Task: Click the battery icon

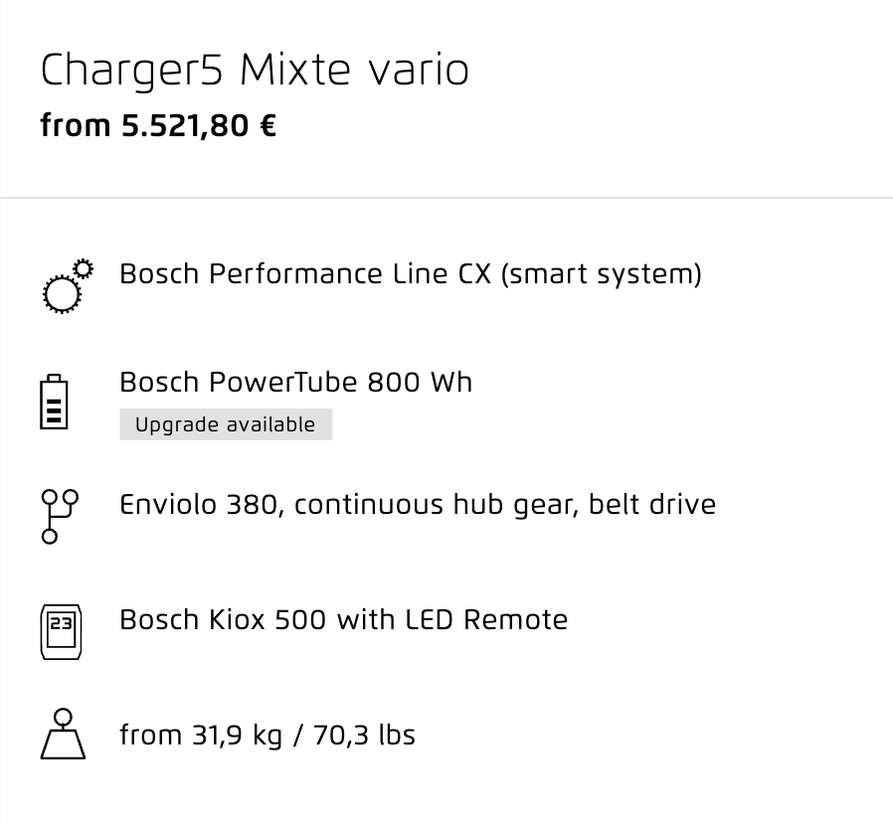Action: 54,402
